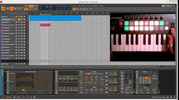Open the File menu
179x100 pixels.
pos(75,6)
